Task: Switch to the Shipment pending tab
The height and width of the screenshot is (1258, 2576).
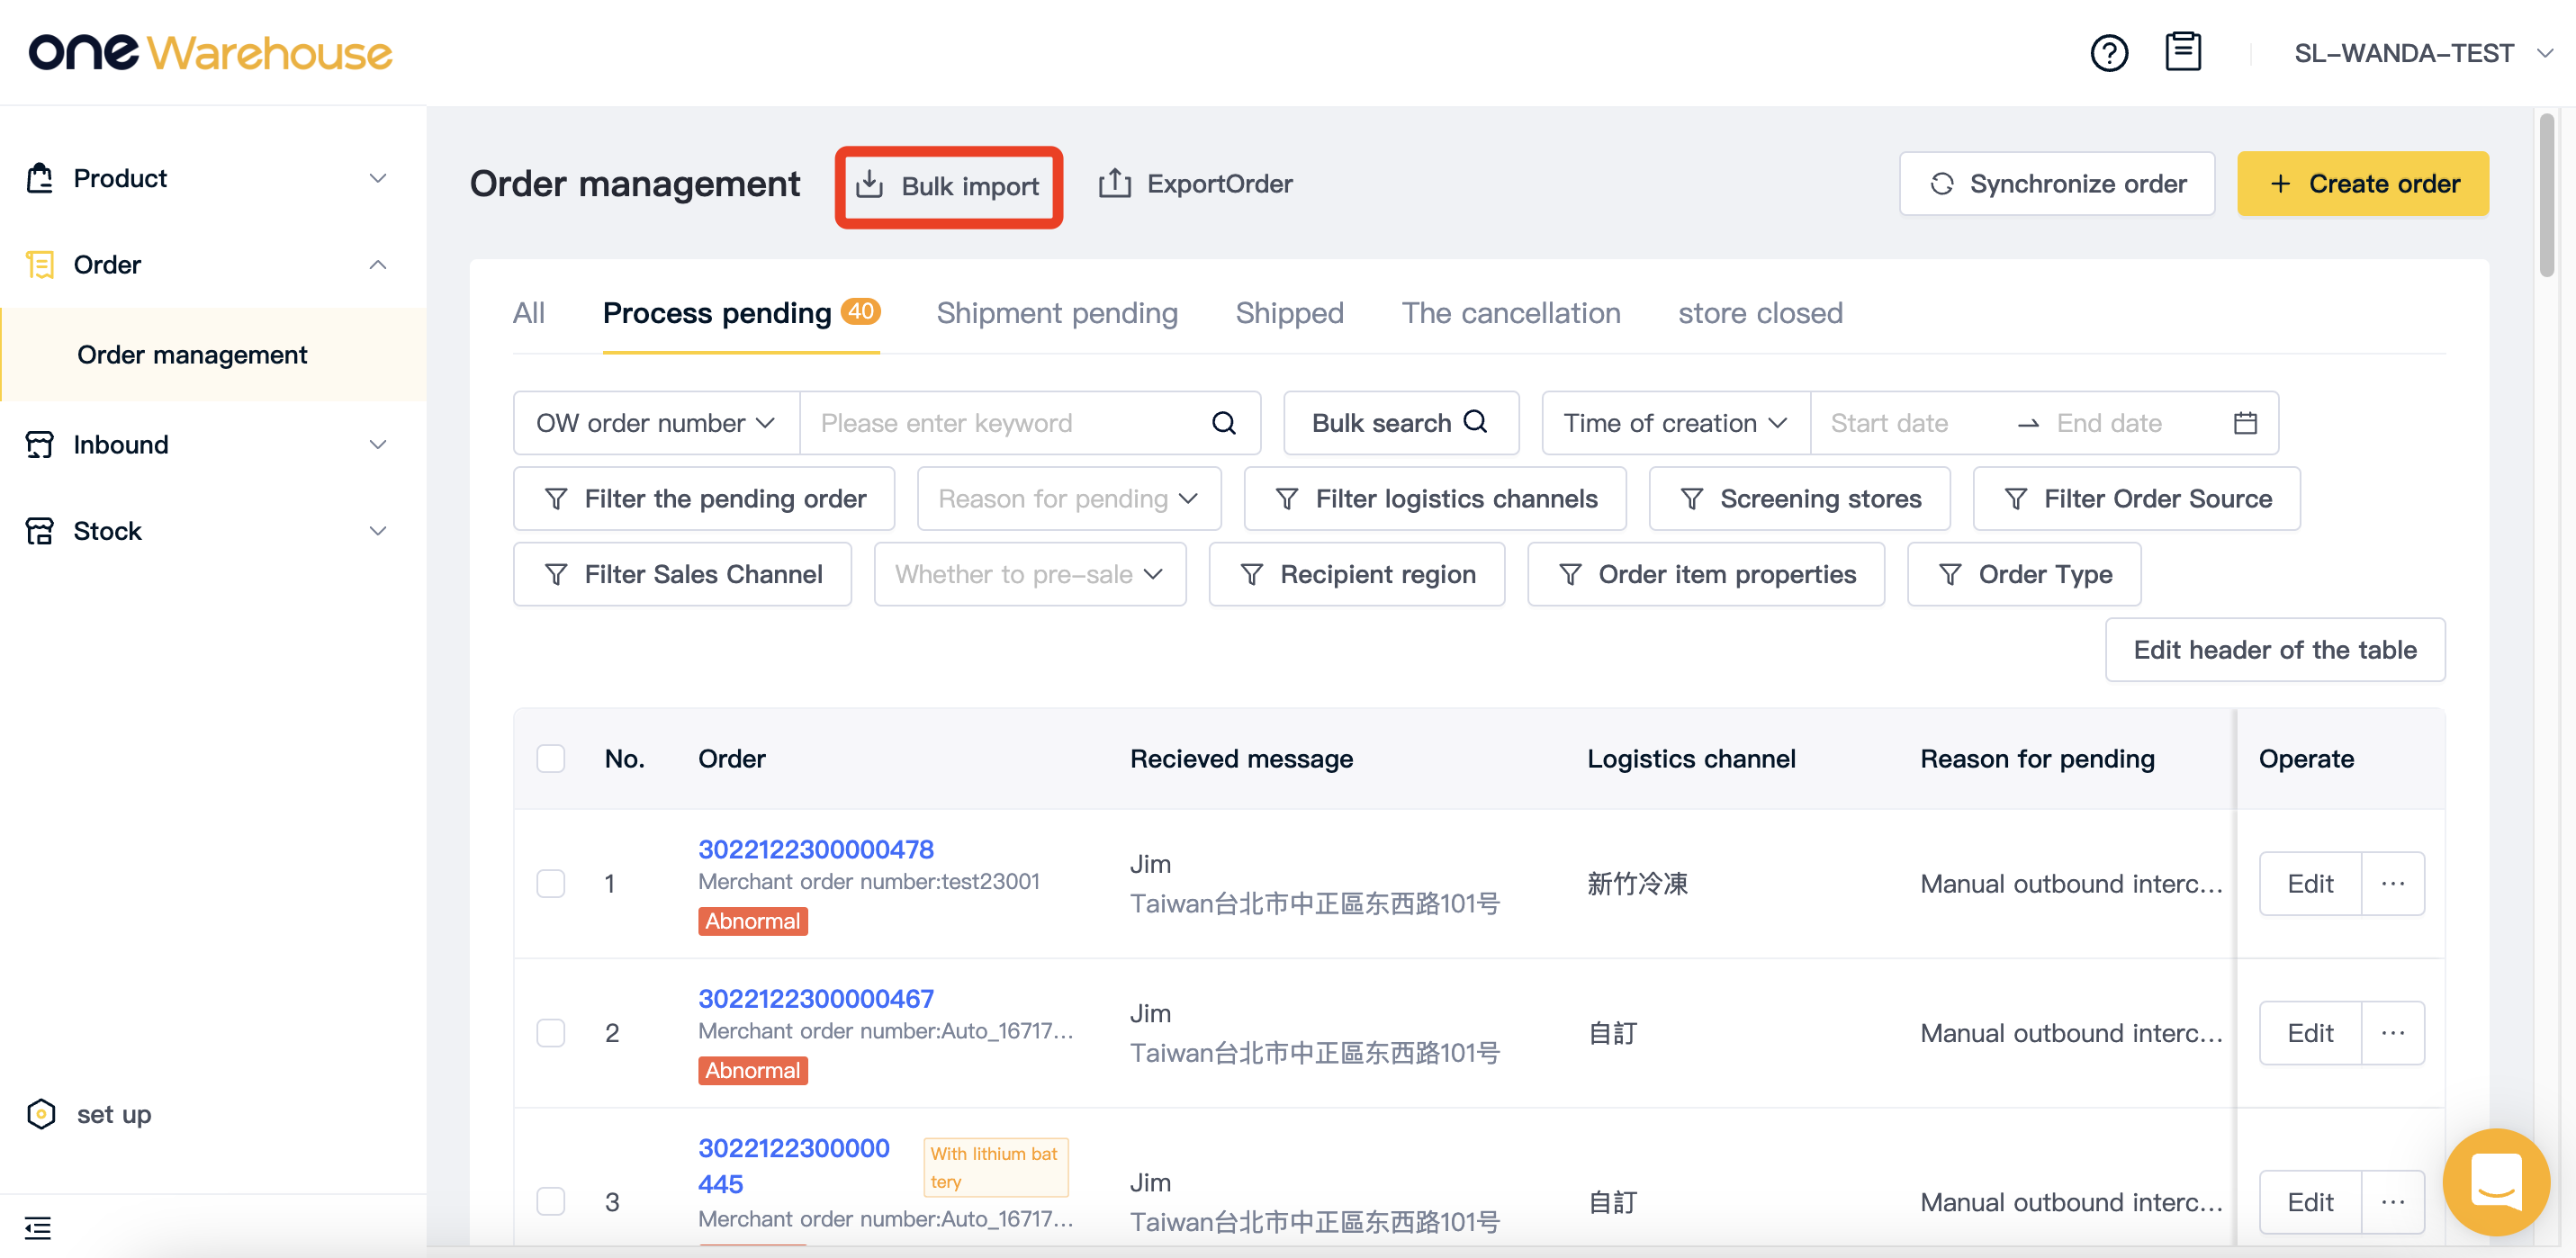Action: 1057,313
